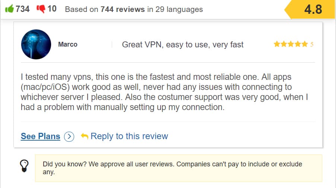Screen dimensions: 336x188
Task: Select Reply to this review
Action: 129,137
